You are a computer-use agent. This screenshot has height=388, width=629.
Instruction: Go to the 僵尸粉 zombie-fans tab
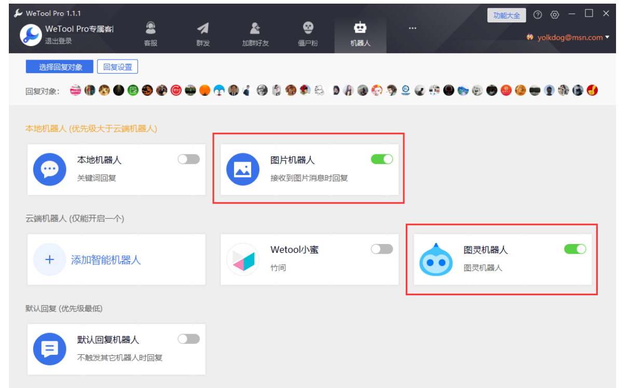308,34
